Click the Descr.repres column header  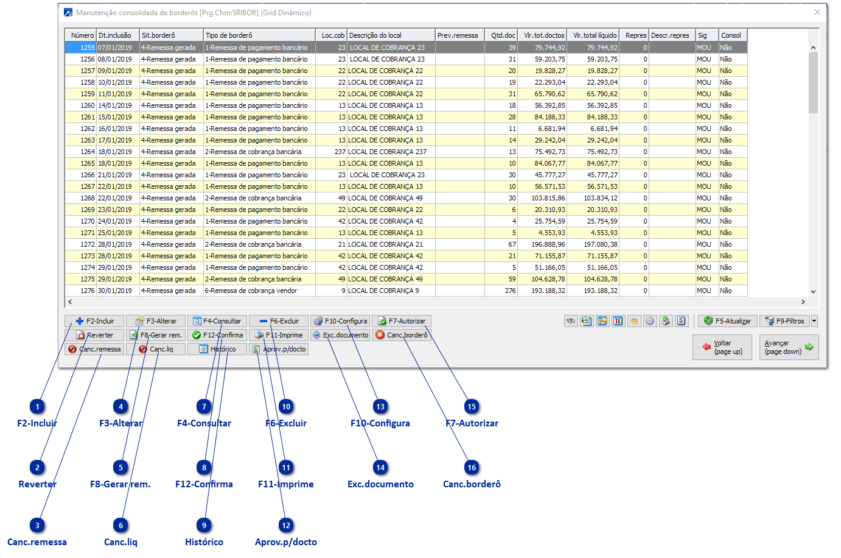[672, 35]
